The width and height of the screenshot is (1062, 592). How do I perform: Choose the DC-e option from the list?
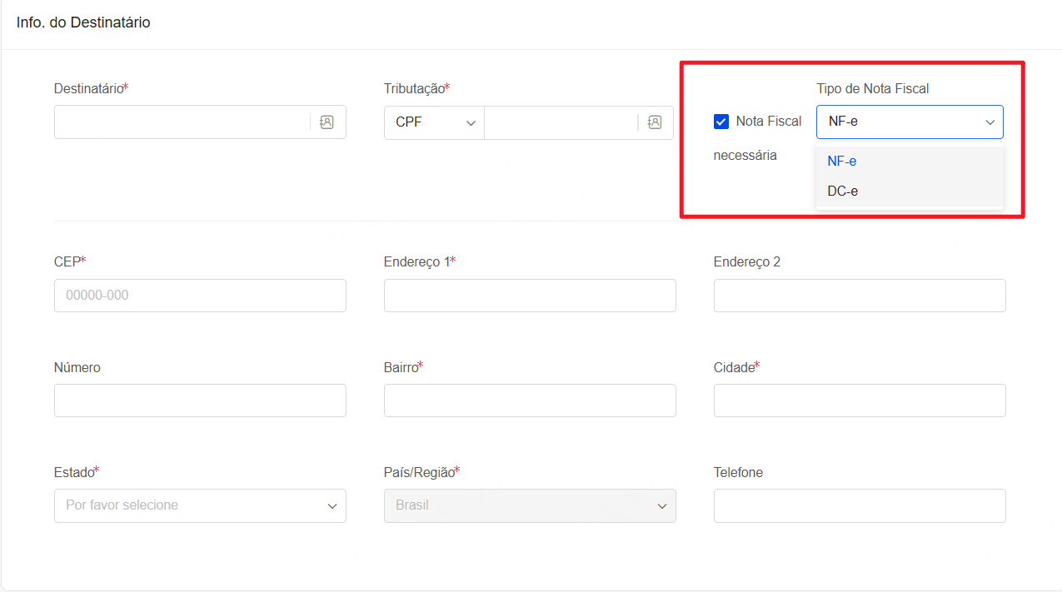pyautogui.click(x=910, y=192)
